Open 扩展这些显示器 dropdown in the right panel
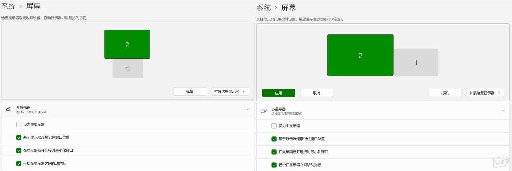512x171 pixels. click(485, 93)
